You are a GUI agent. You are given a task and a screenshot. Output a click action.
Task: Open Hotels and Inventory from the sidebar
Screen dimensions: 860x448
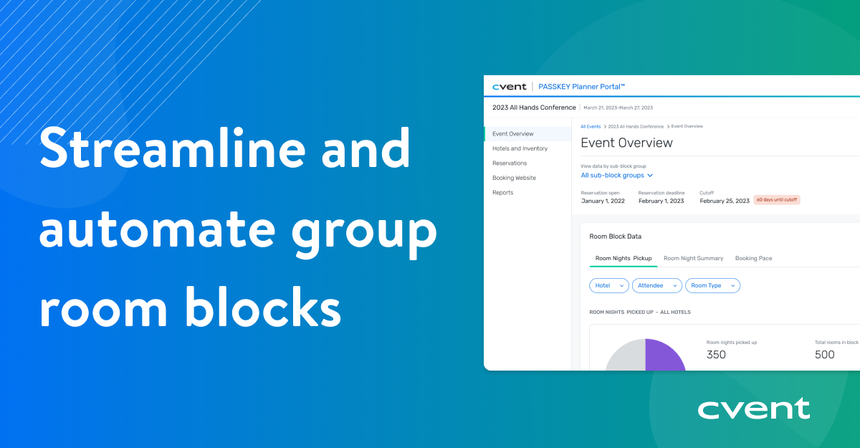(520, 148)
